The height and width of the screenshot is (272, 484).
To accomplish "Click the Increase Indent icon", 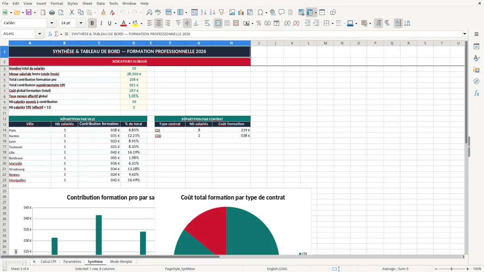I will pos(307,23).
